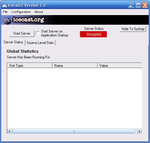Enable Start Server on Application Startup

(37, 33)
